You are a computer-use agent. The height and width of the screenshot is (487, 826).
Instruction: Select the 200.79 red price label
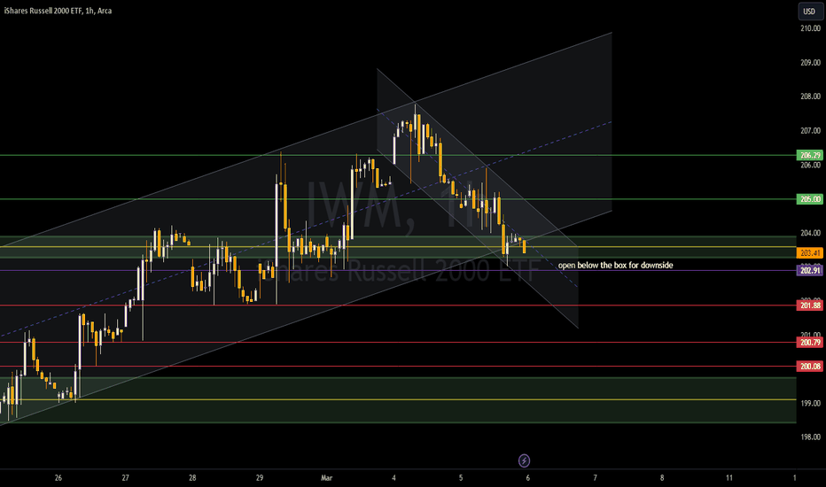(810, 342)
